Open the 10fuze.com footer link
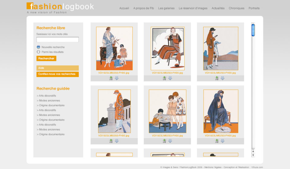Viewport: 290px width, 169px height. [257, 167]
